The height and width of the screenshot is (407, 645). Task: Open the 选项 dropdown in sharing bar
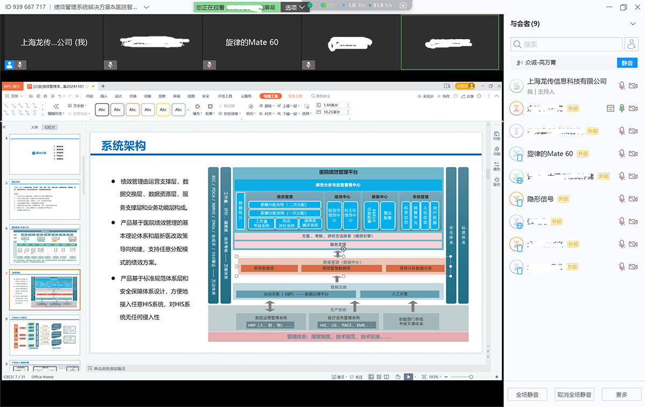point(295,7)
